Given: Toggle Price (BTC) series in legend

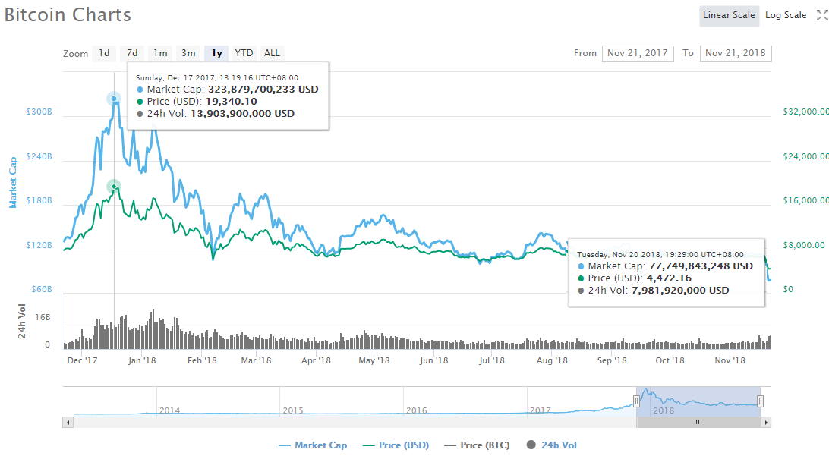Looking at the screenshot, I should tap(477, 445).
